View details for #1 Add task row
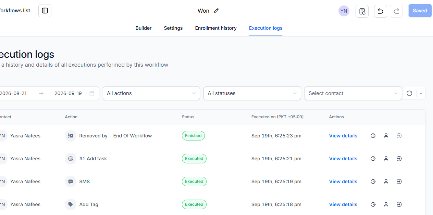The image size is (433, 215). pyautogui.click(x=343, y=159)
